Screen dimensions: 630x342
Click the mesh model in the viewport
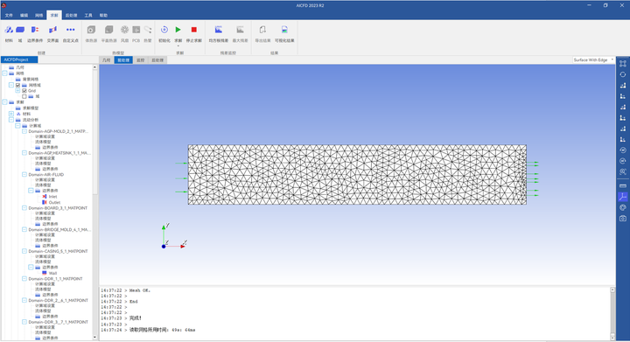pyautogui.click(x=357, y=175)
